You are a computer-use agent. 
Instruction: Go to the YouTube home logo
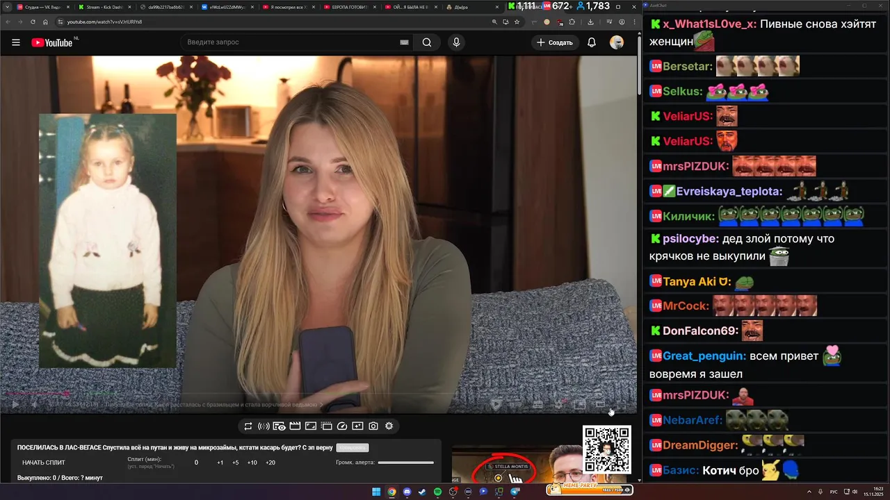52,42
